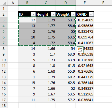Select RAND cell 0.396538
The image size is (112, 108).
(x=85, y=54)
